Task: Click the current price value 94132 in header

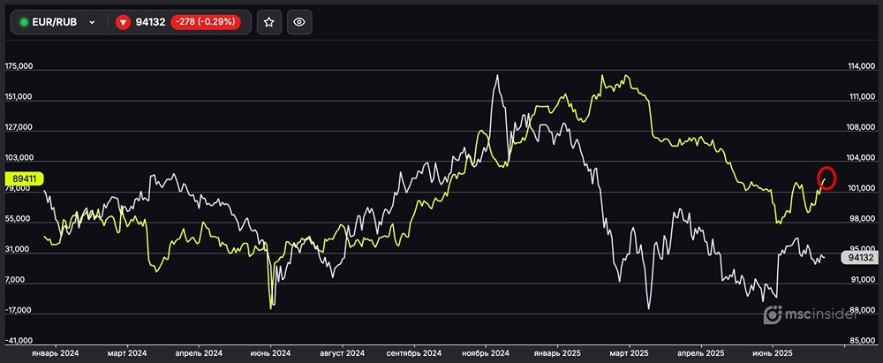Action: pos(150,23)
